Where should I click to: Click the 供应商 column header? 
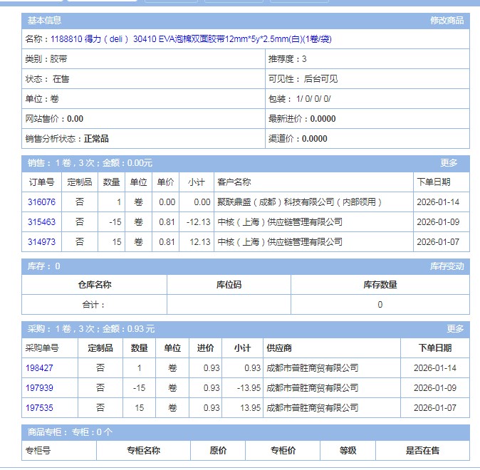tap(278, 348)
